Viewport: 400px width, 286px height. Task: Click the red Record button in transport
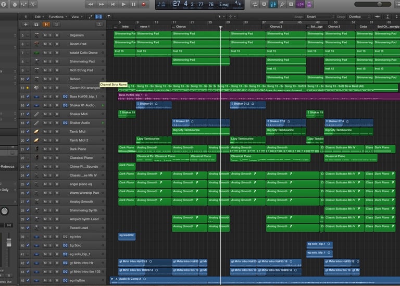coord(143,4)
